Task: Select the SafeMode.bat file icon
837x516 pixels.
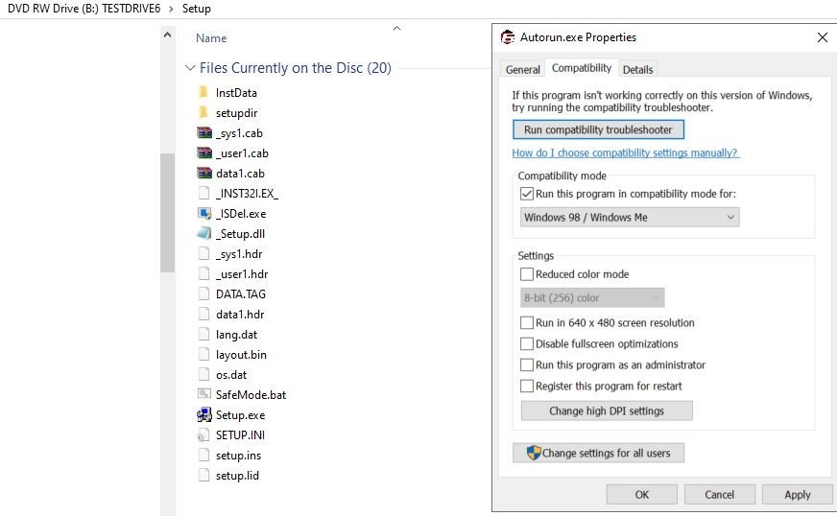Action: click(203, 394)
